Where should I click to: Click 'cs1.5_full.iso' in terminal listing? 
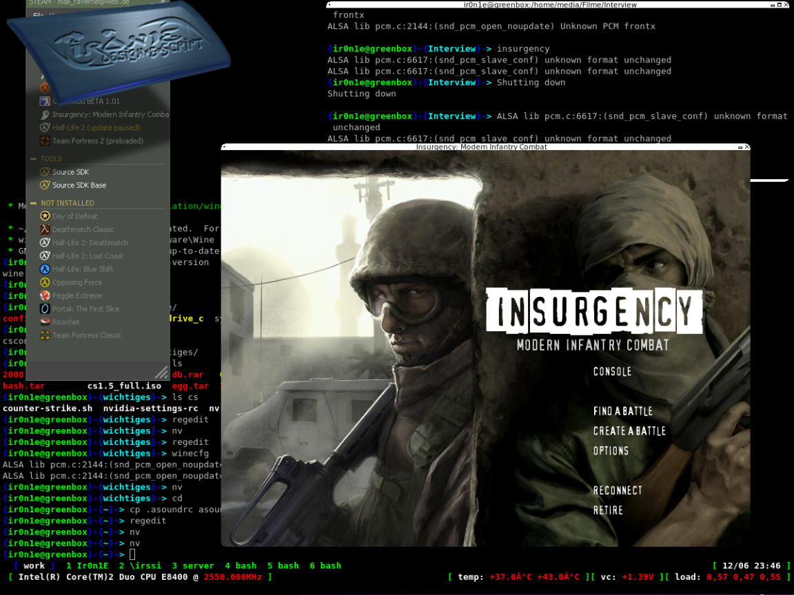pyautogui.click(x=124, y=386)
